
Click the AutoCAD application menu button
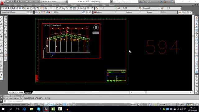2,2
